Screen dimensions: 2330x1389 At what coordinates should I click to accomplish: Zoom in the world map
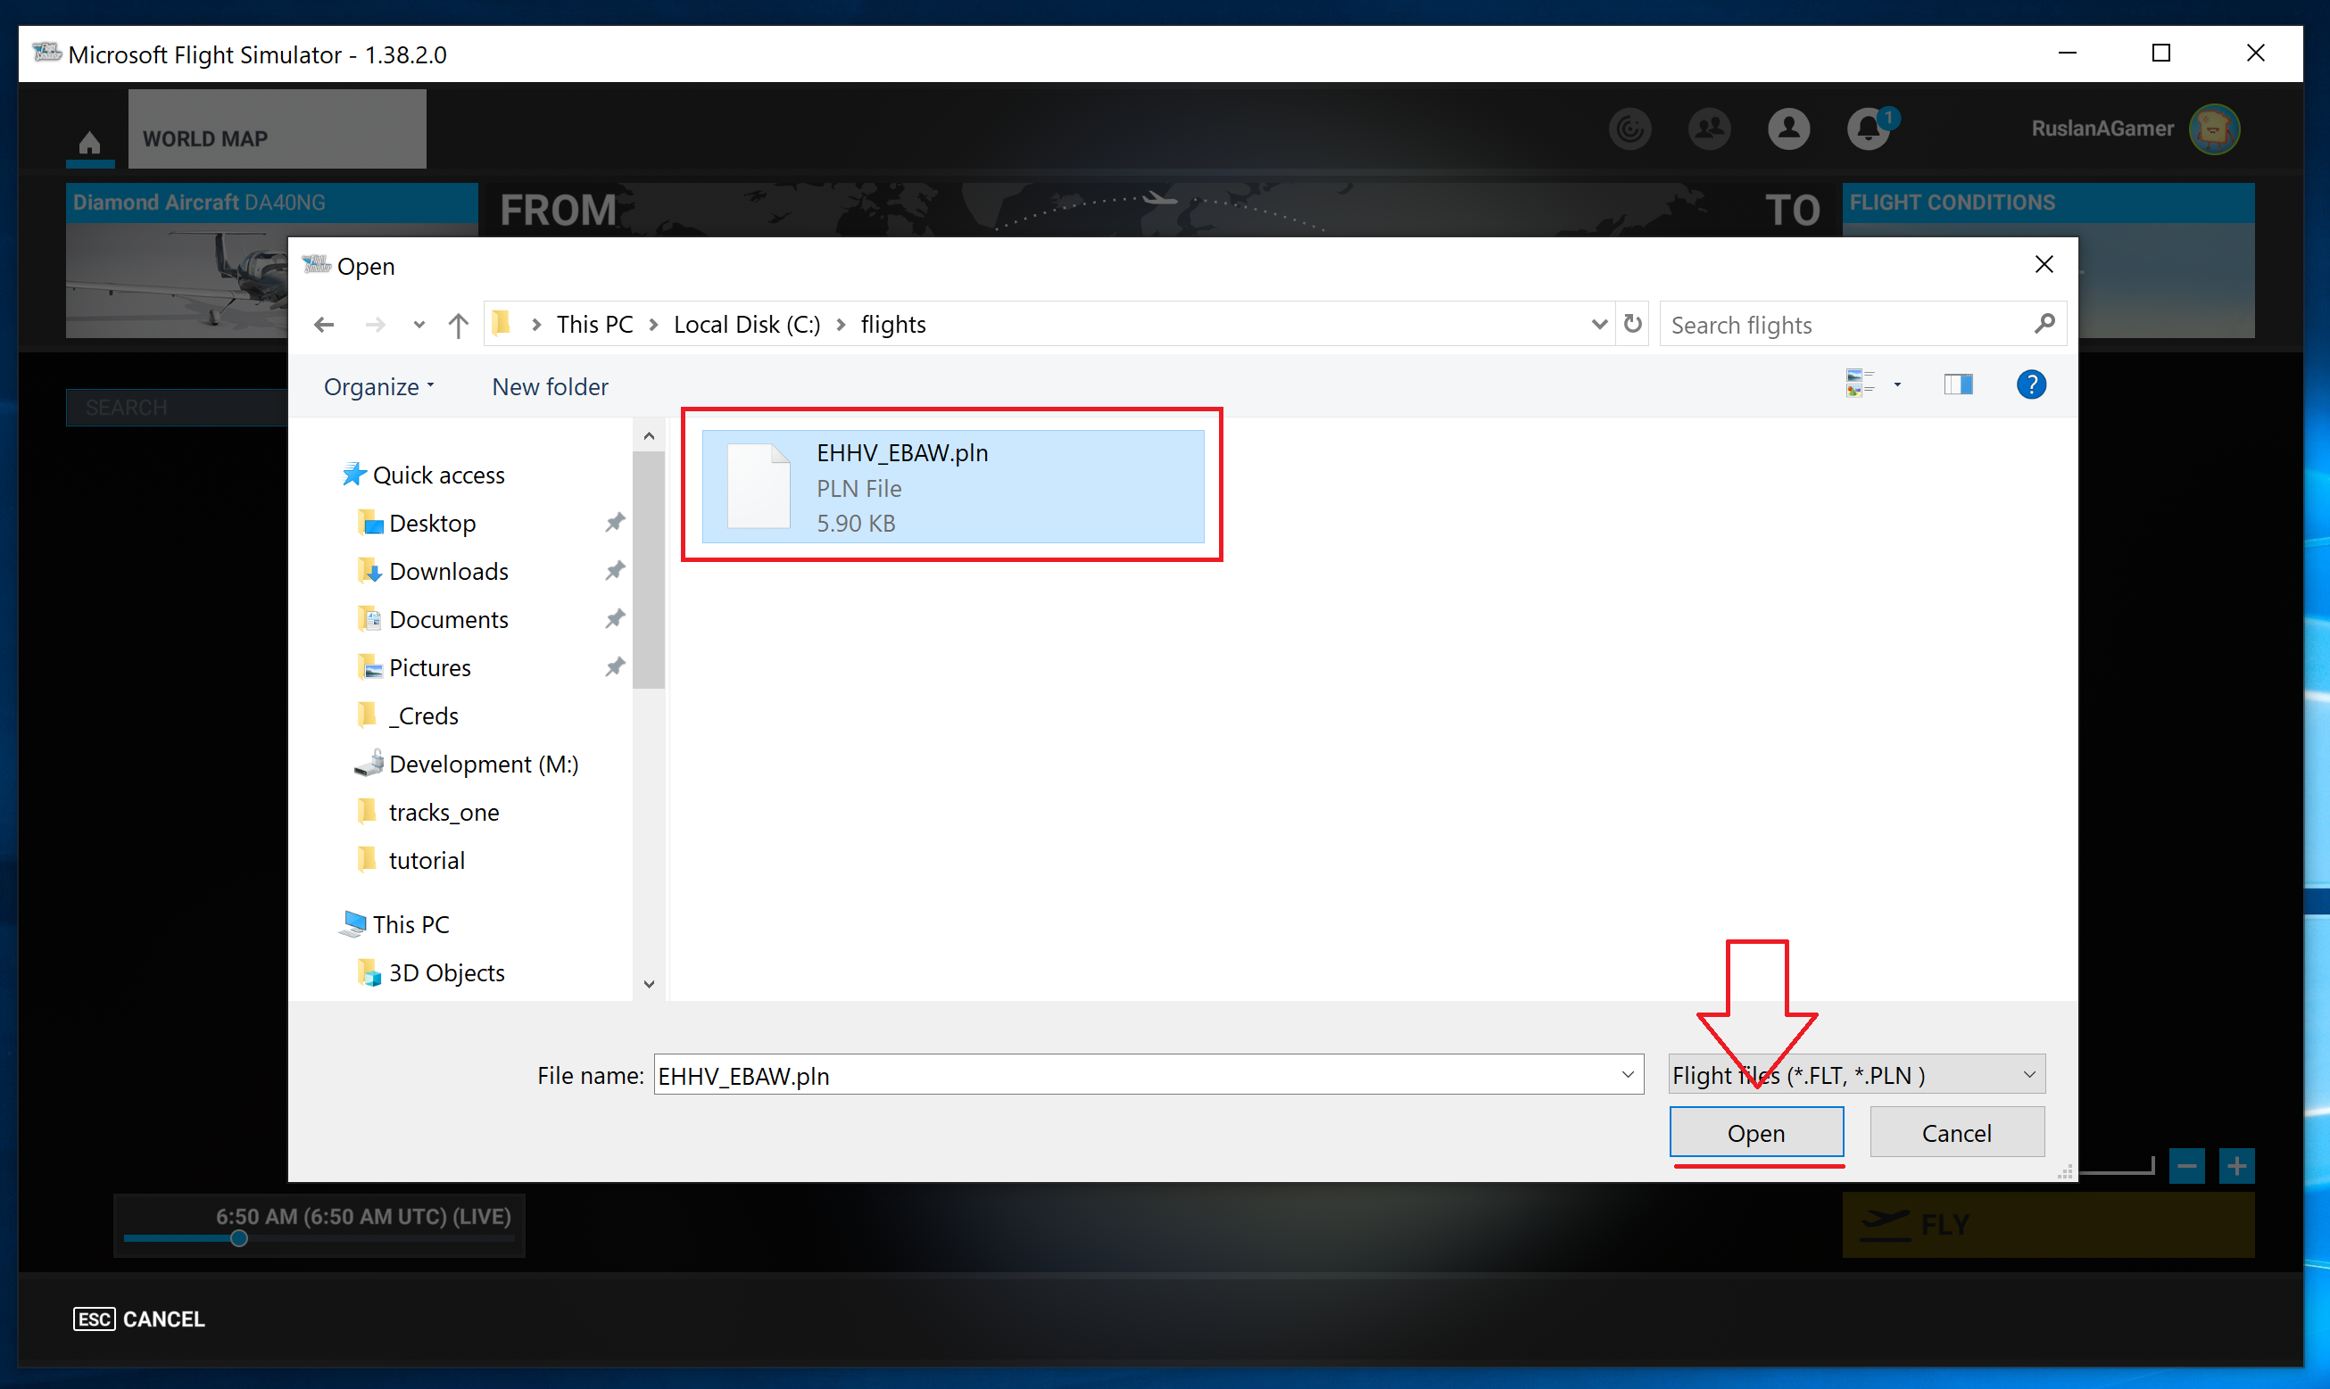click(2236, 1166)
